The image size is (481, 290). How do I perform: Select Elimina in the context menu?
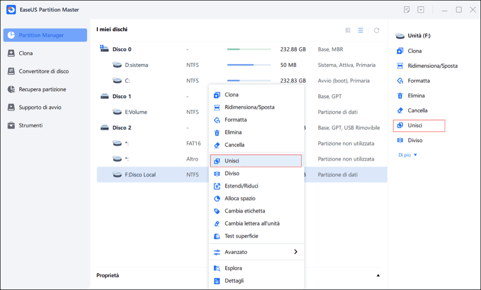(256, 132)
